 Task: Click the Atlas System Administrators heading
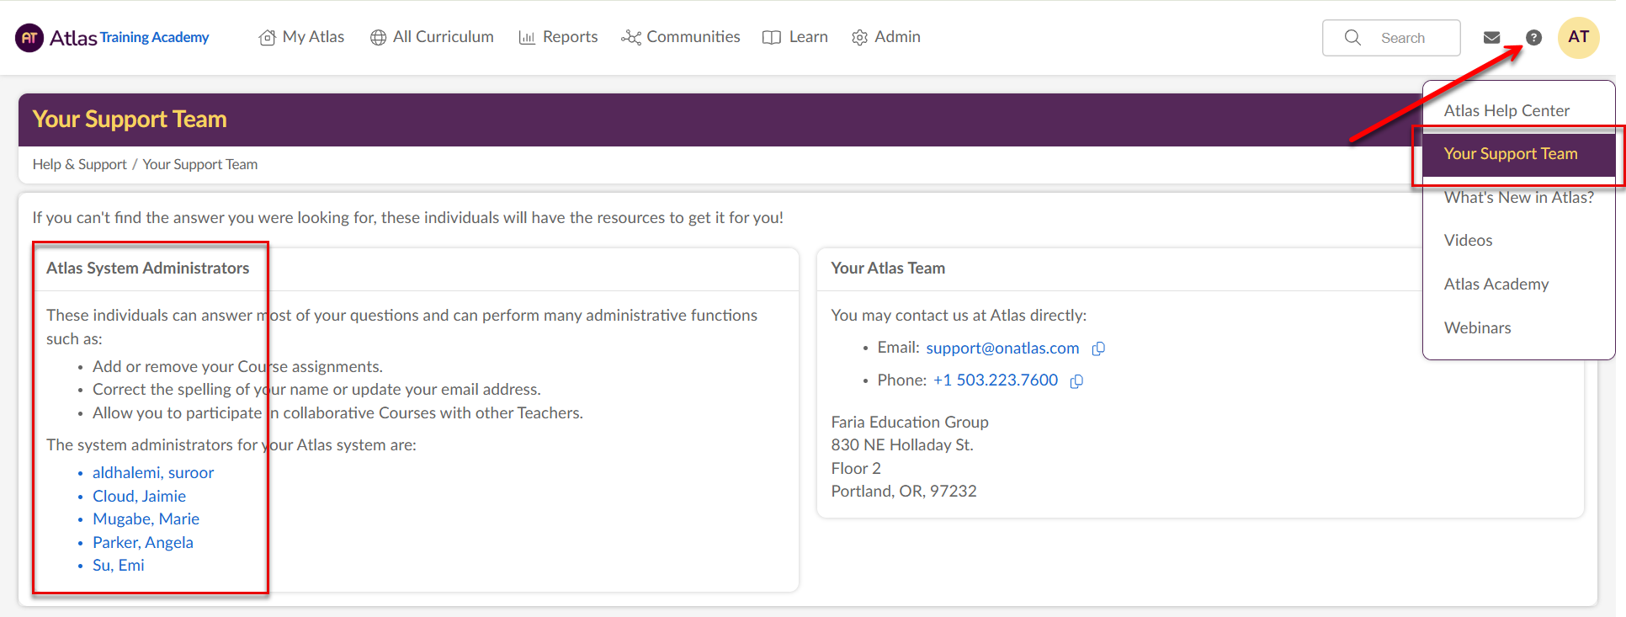click(x=148, y=269)
